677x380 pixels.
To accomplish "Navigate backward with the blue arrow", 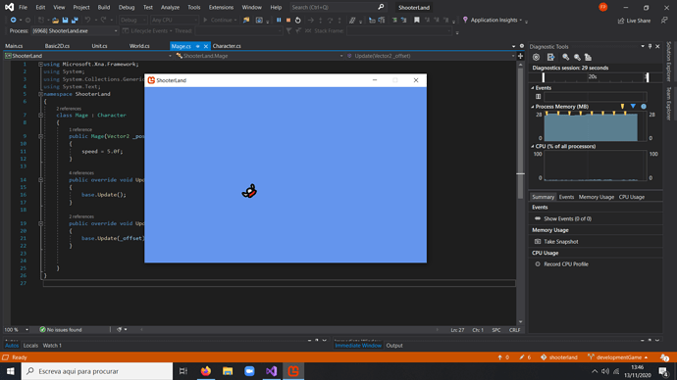I will pos(14,20).
